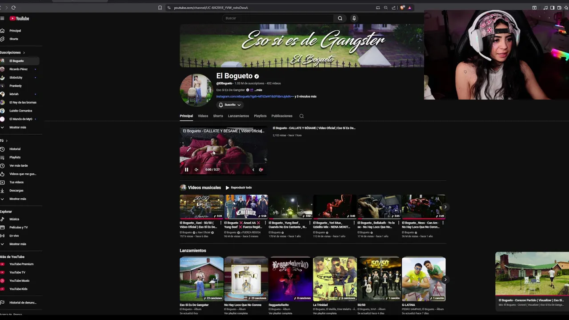Open Ver más tarde in sidebar
569x320 pixels.
(x=20, y=165)
